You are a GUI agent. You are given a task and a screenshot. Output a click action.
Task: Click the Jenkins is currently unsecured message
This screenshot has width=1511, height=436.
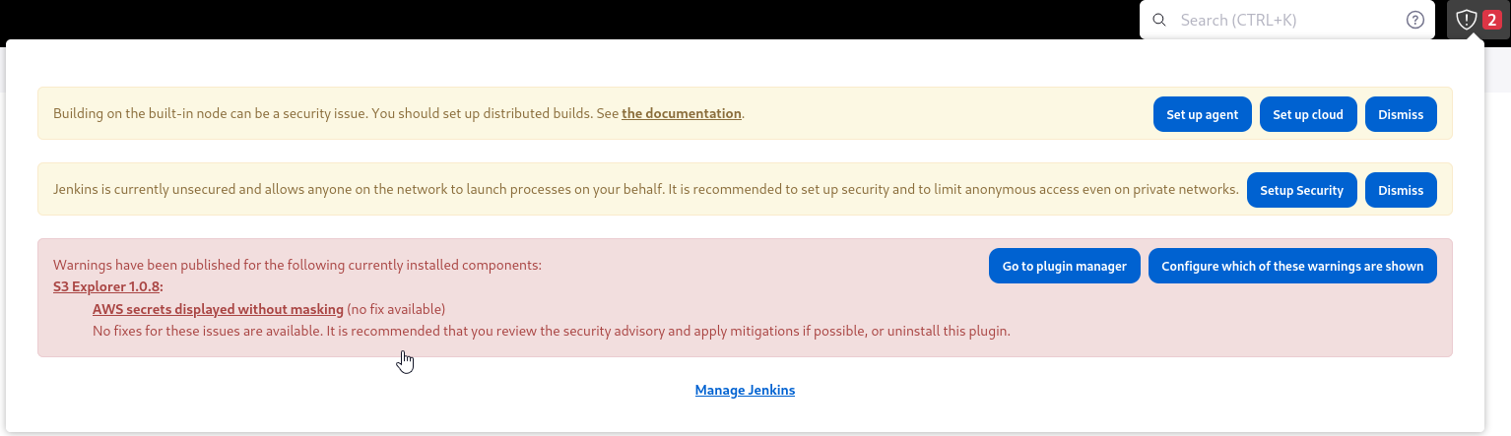pyautogui.click(x=645, y=189)
